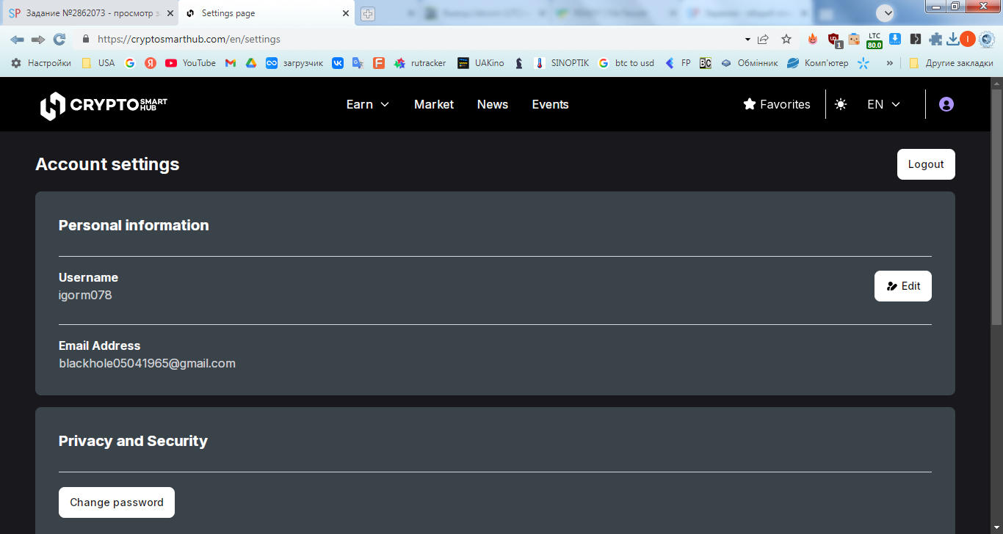The height and width of the screenshot is (534, 1003).
Task: Open the btc to usd bookmark
Action: (x=626, y=63)
